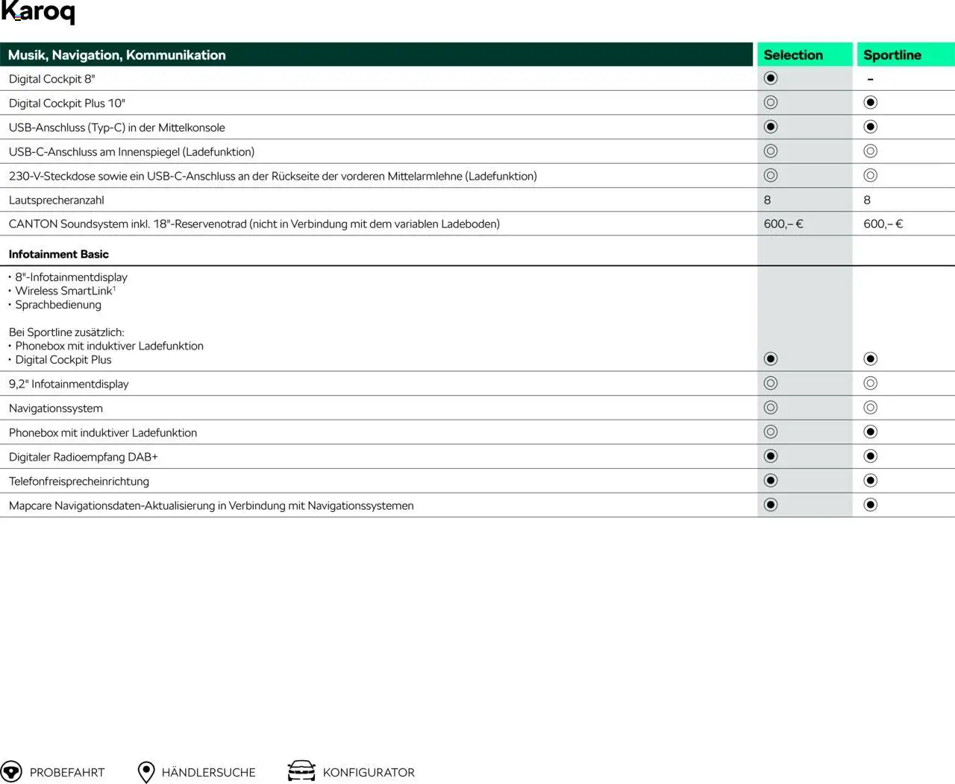Click Sportline marker for Telefonfreisprecheinrichtung
Viewport: 955px width, 784px height.
(x=870, y=481)
